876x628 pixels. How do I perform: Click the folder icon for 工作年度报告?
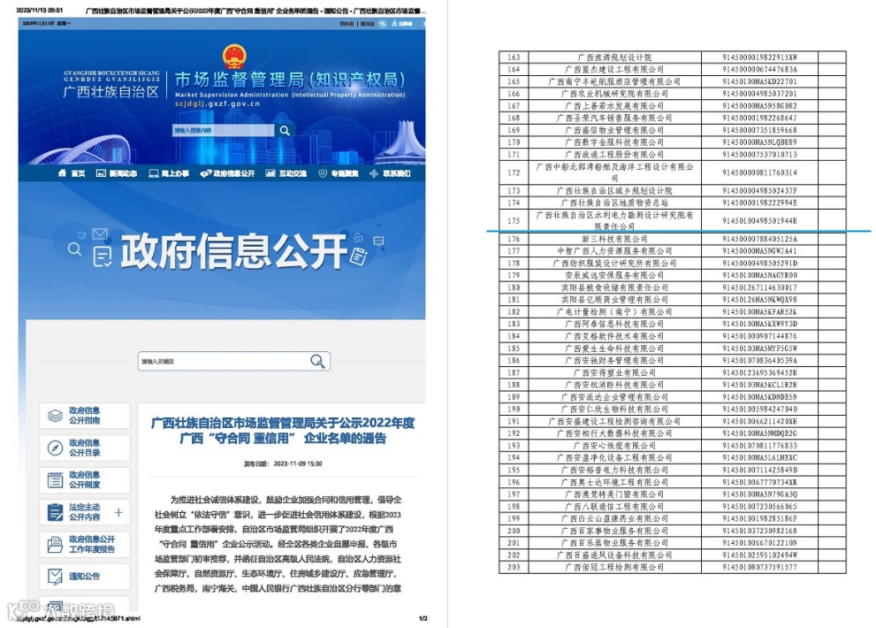[56, 545]
